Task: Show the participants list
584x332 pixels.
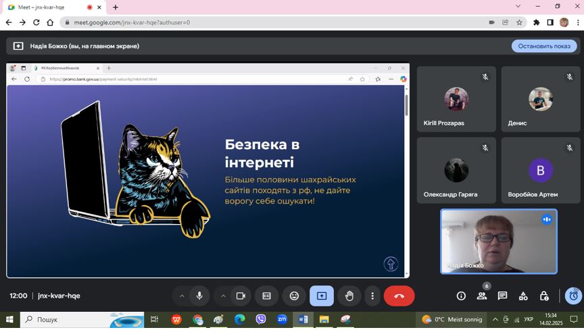Action: coord(482,296)
